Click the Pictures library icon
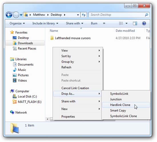The image size is (157, 142). (15, 75)
